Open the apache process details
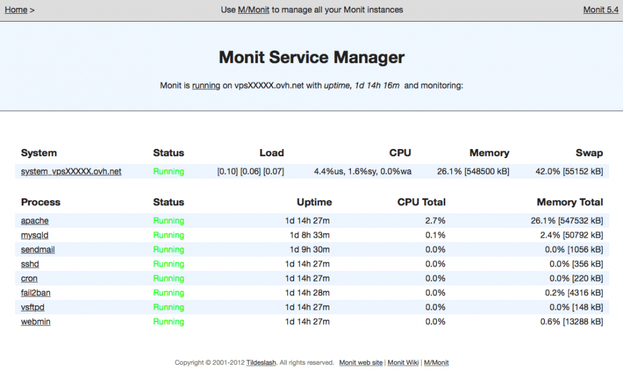The image size is (623, 378). click(35, 220)
